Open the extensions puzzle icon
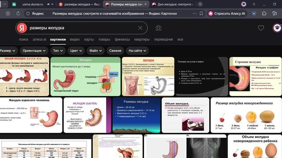 point(264,14)
